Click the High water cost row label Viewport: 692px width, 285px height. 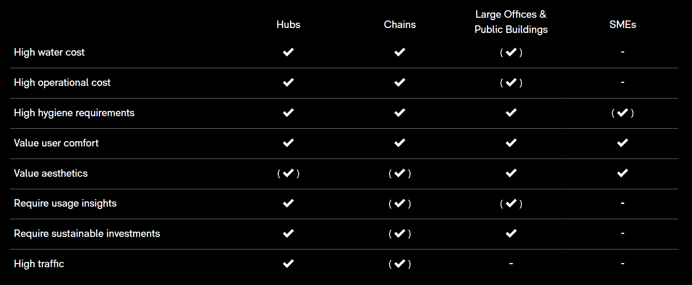tap(49, 52)
